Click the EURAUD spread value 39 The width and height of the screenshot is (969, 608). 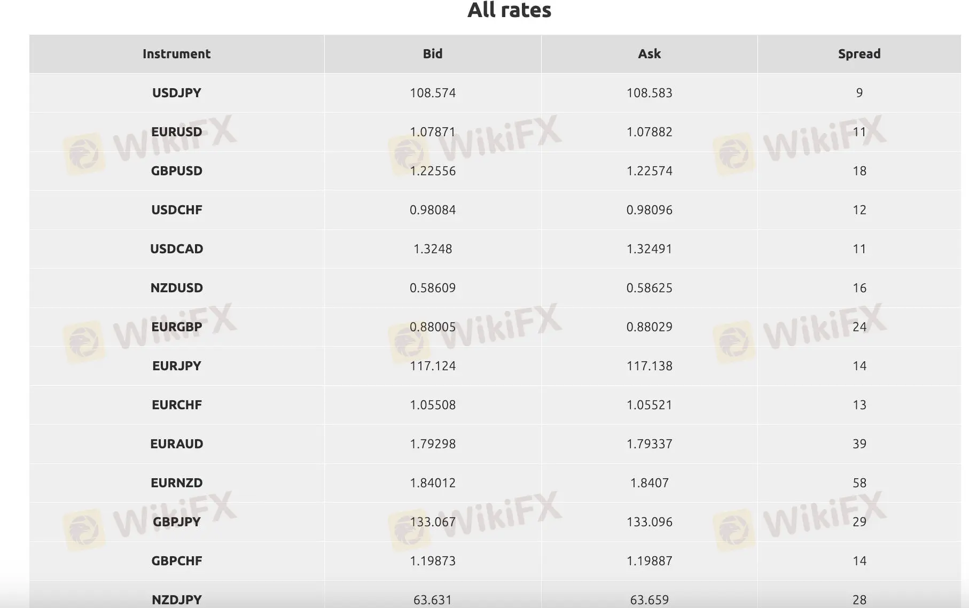(x=859, y=444)
